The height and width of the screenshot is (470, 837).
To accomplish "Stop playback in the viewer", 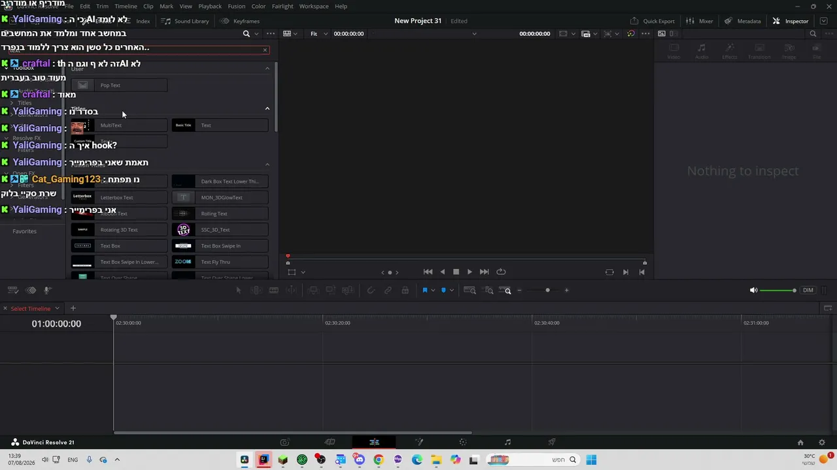I will point(456,272).
